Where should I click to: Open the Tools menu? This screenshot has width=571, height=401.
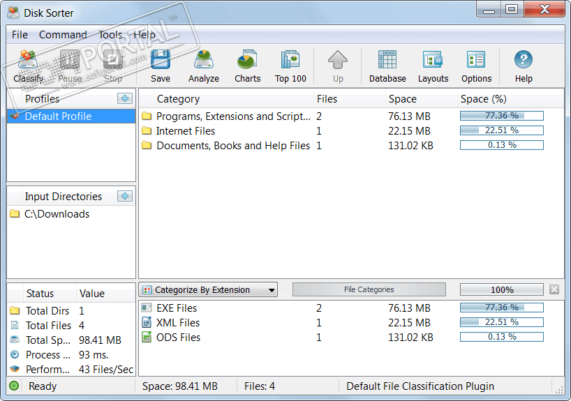pyautogui.click(x=110, y=35)
